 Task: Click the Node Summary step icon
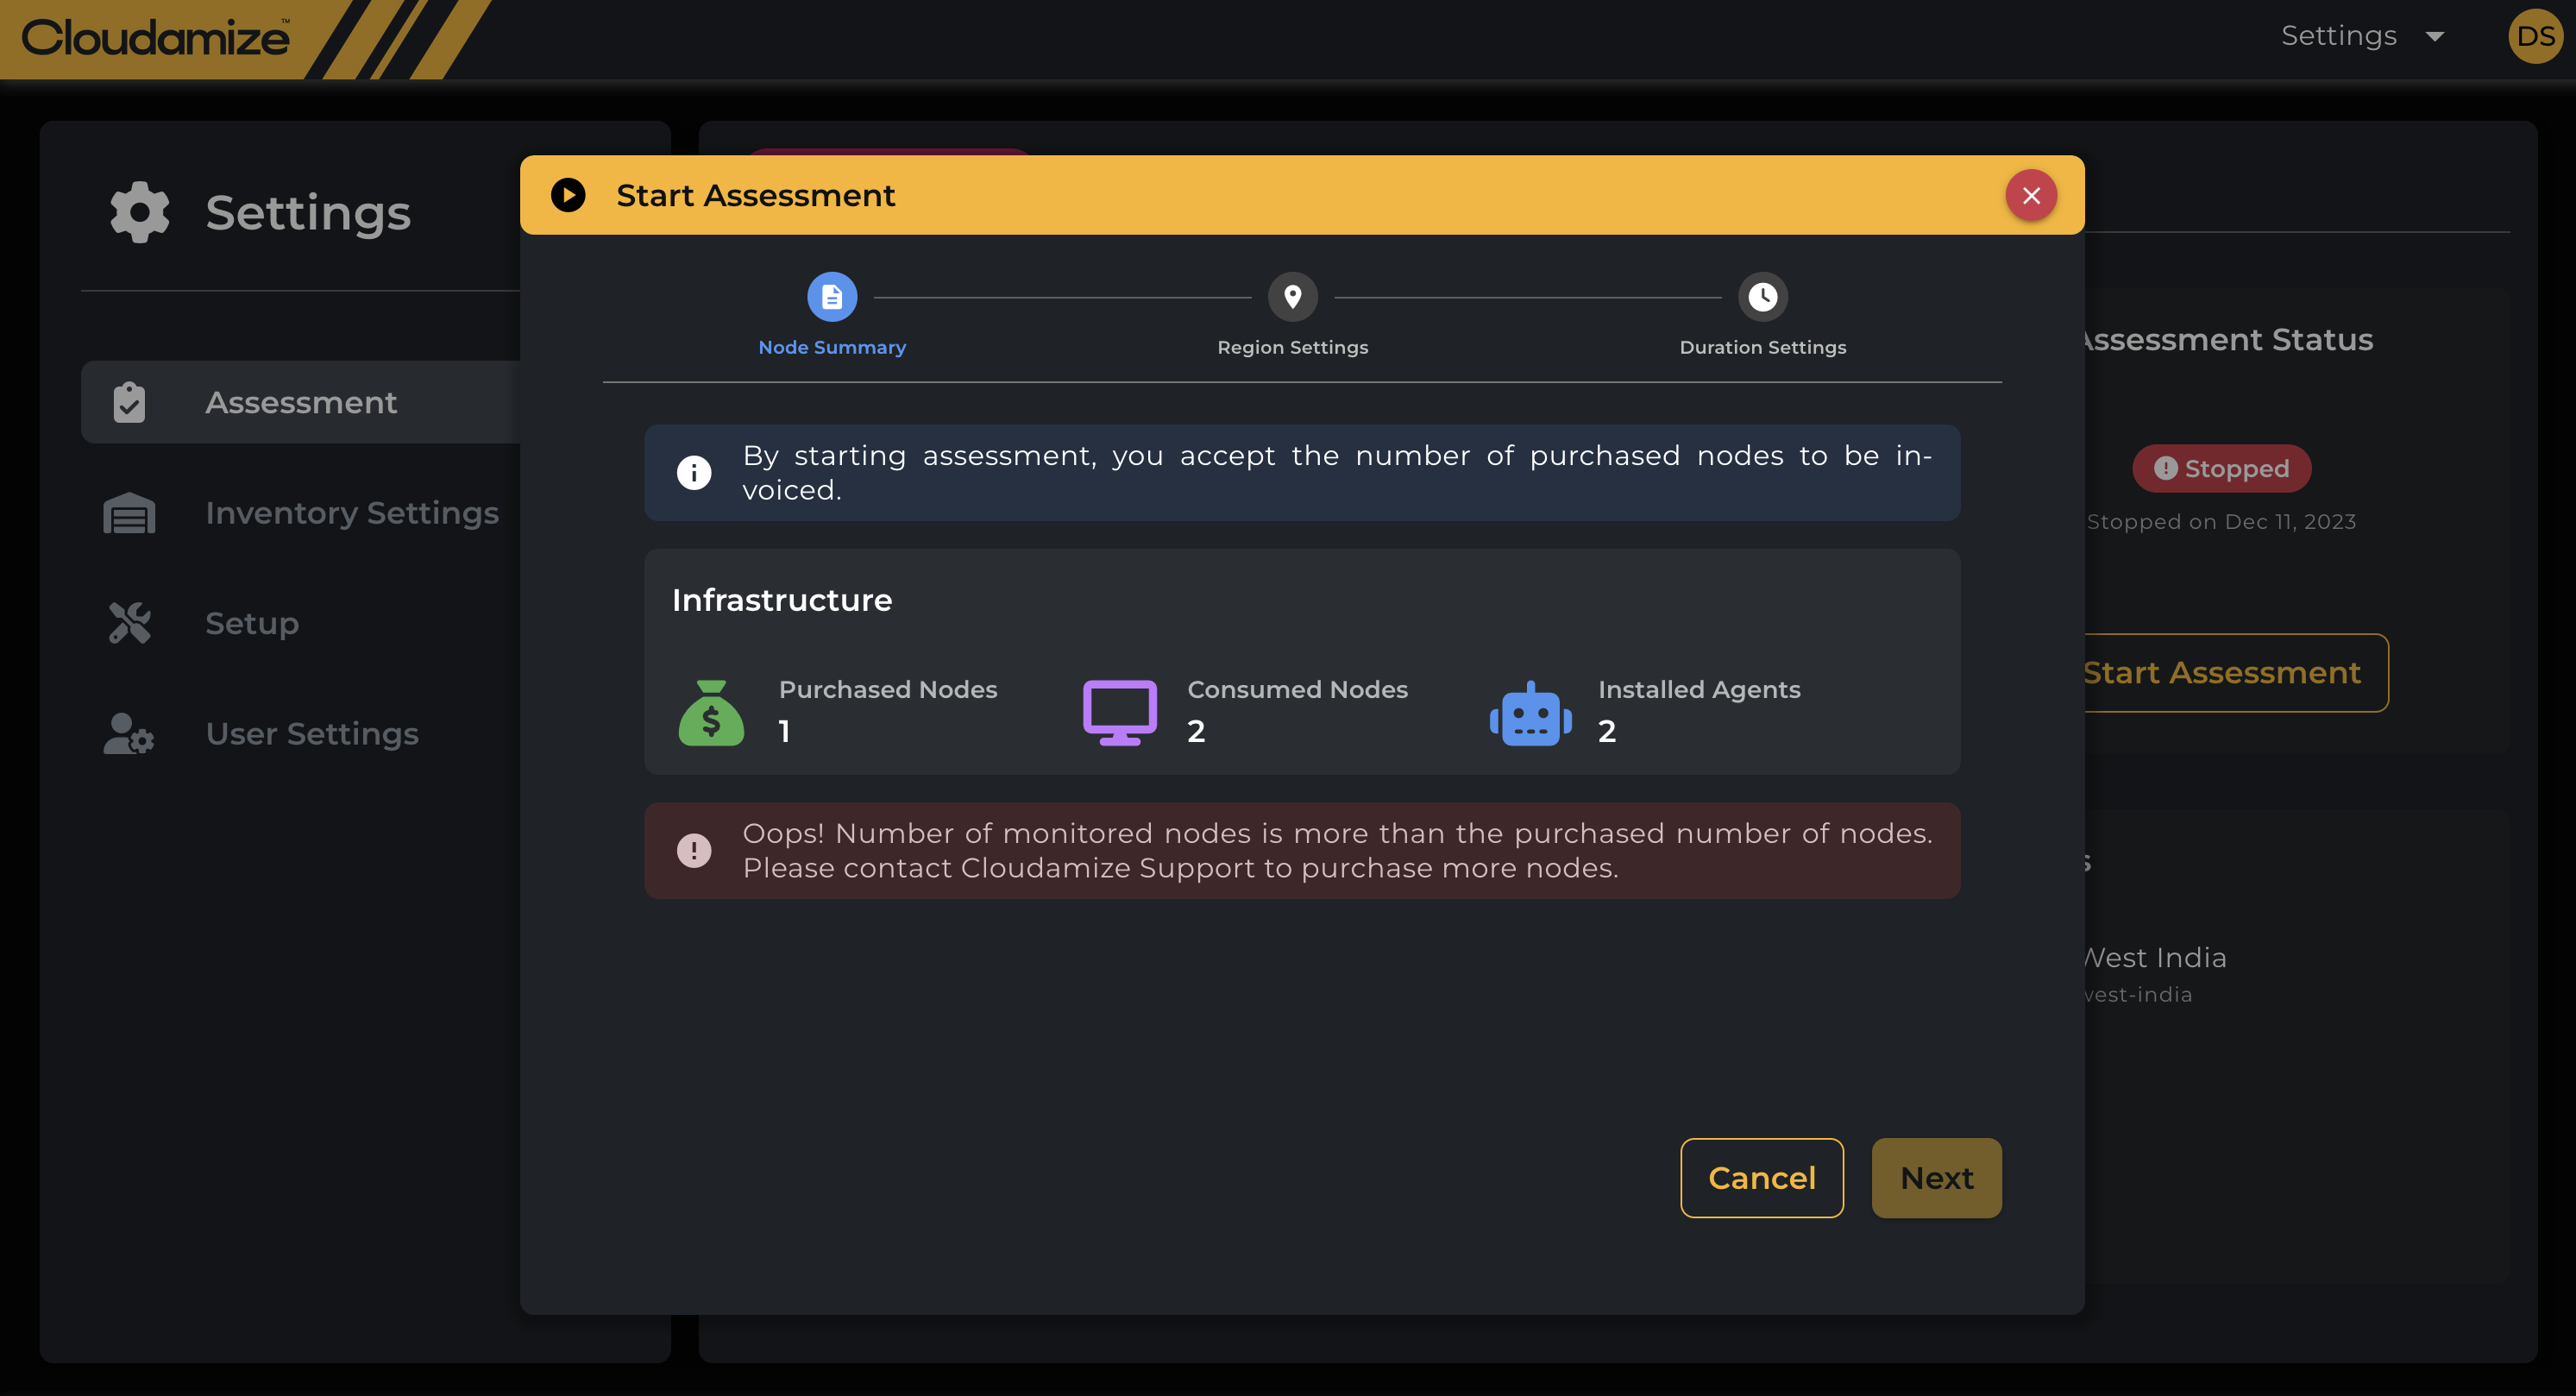[831, 297]
